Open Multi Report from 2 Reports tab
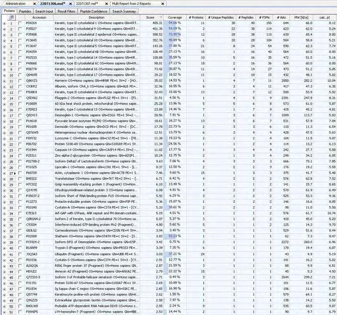Viewport: 337px width, 315px height. (131, 4)
